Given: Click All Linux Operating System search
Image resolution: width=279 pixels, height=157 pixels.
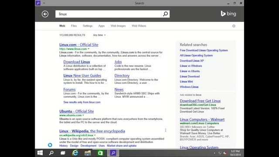Looking at the screenshot, I should [196, 55].
